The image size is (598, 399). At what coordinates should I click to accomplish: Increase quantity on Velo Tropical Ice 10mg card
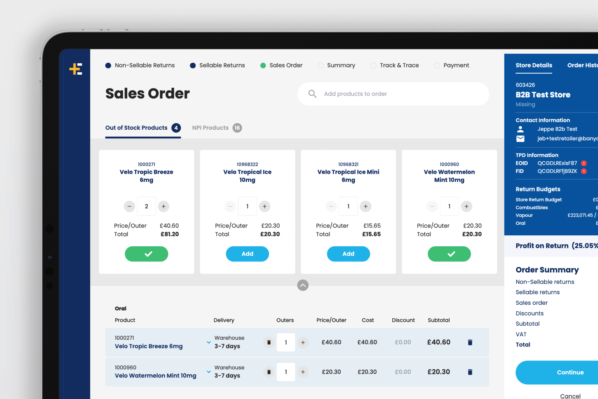[x=264, y=206]
